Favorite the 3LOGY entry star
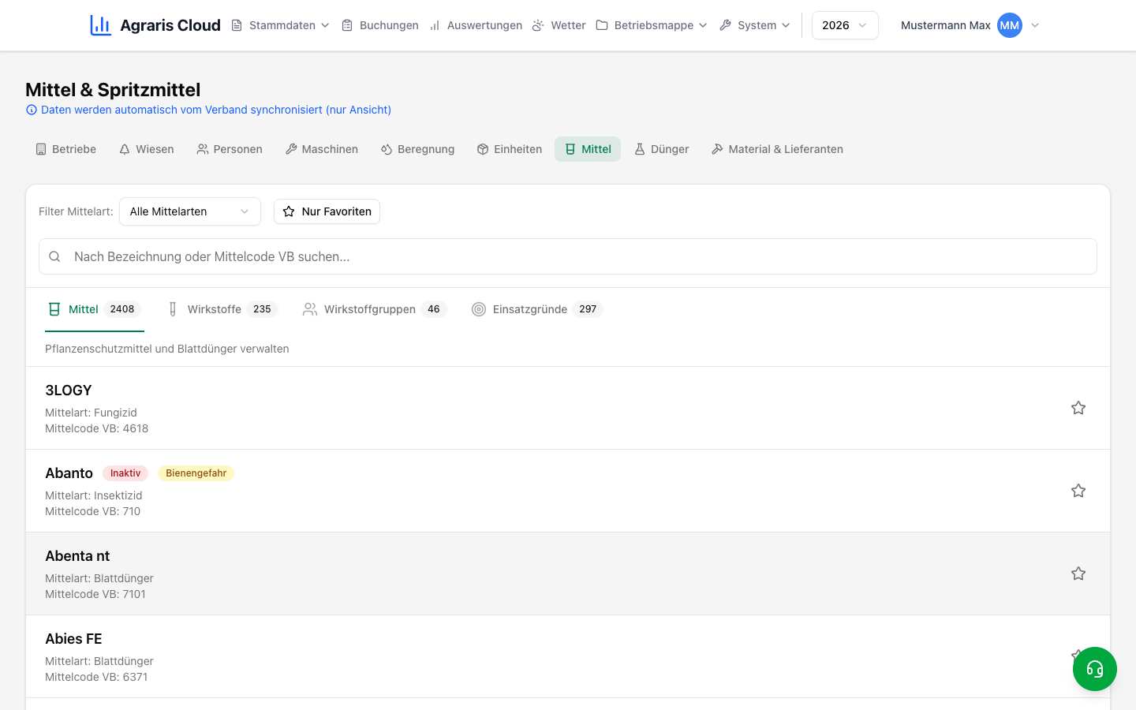Screen dimensions: 1136x710 1078,408
